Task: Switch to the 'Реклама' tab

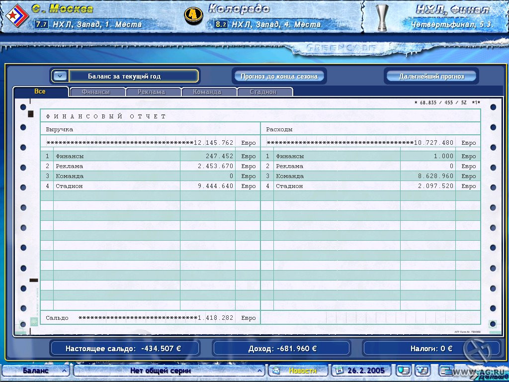Action: [x=153, y=92]
